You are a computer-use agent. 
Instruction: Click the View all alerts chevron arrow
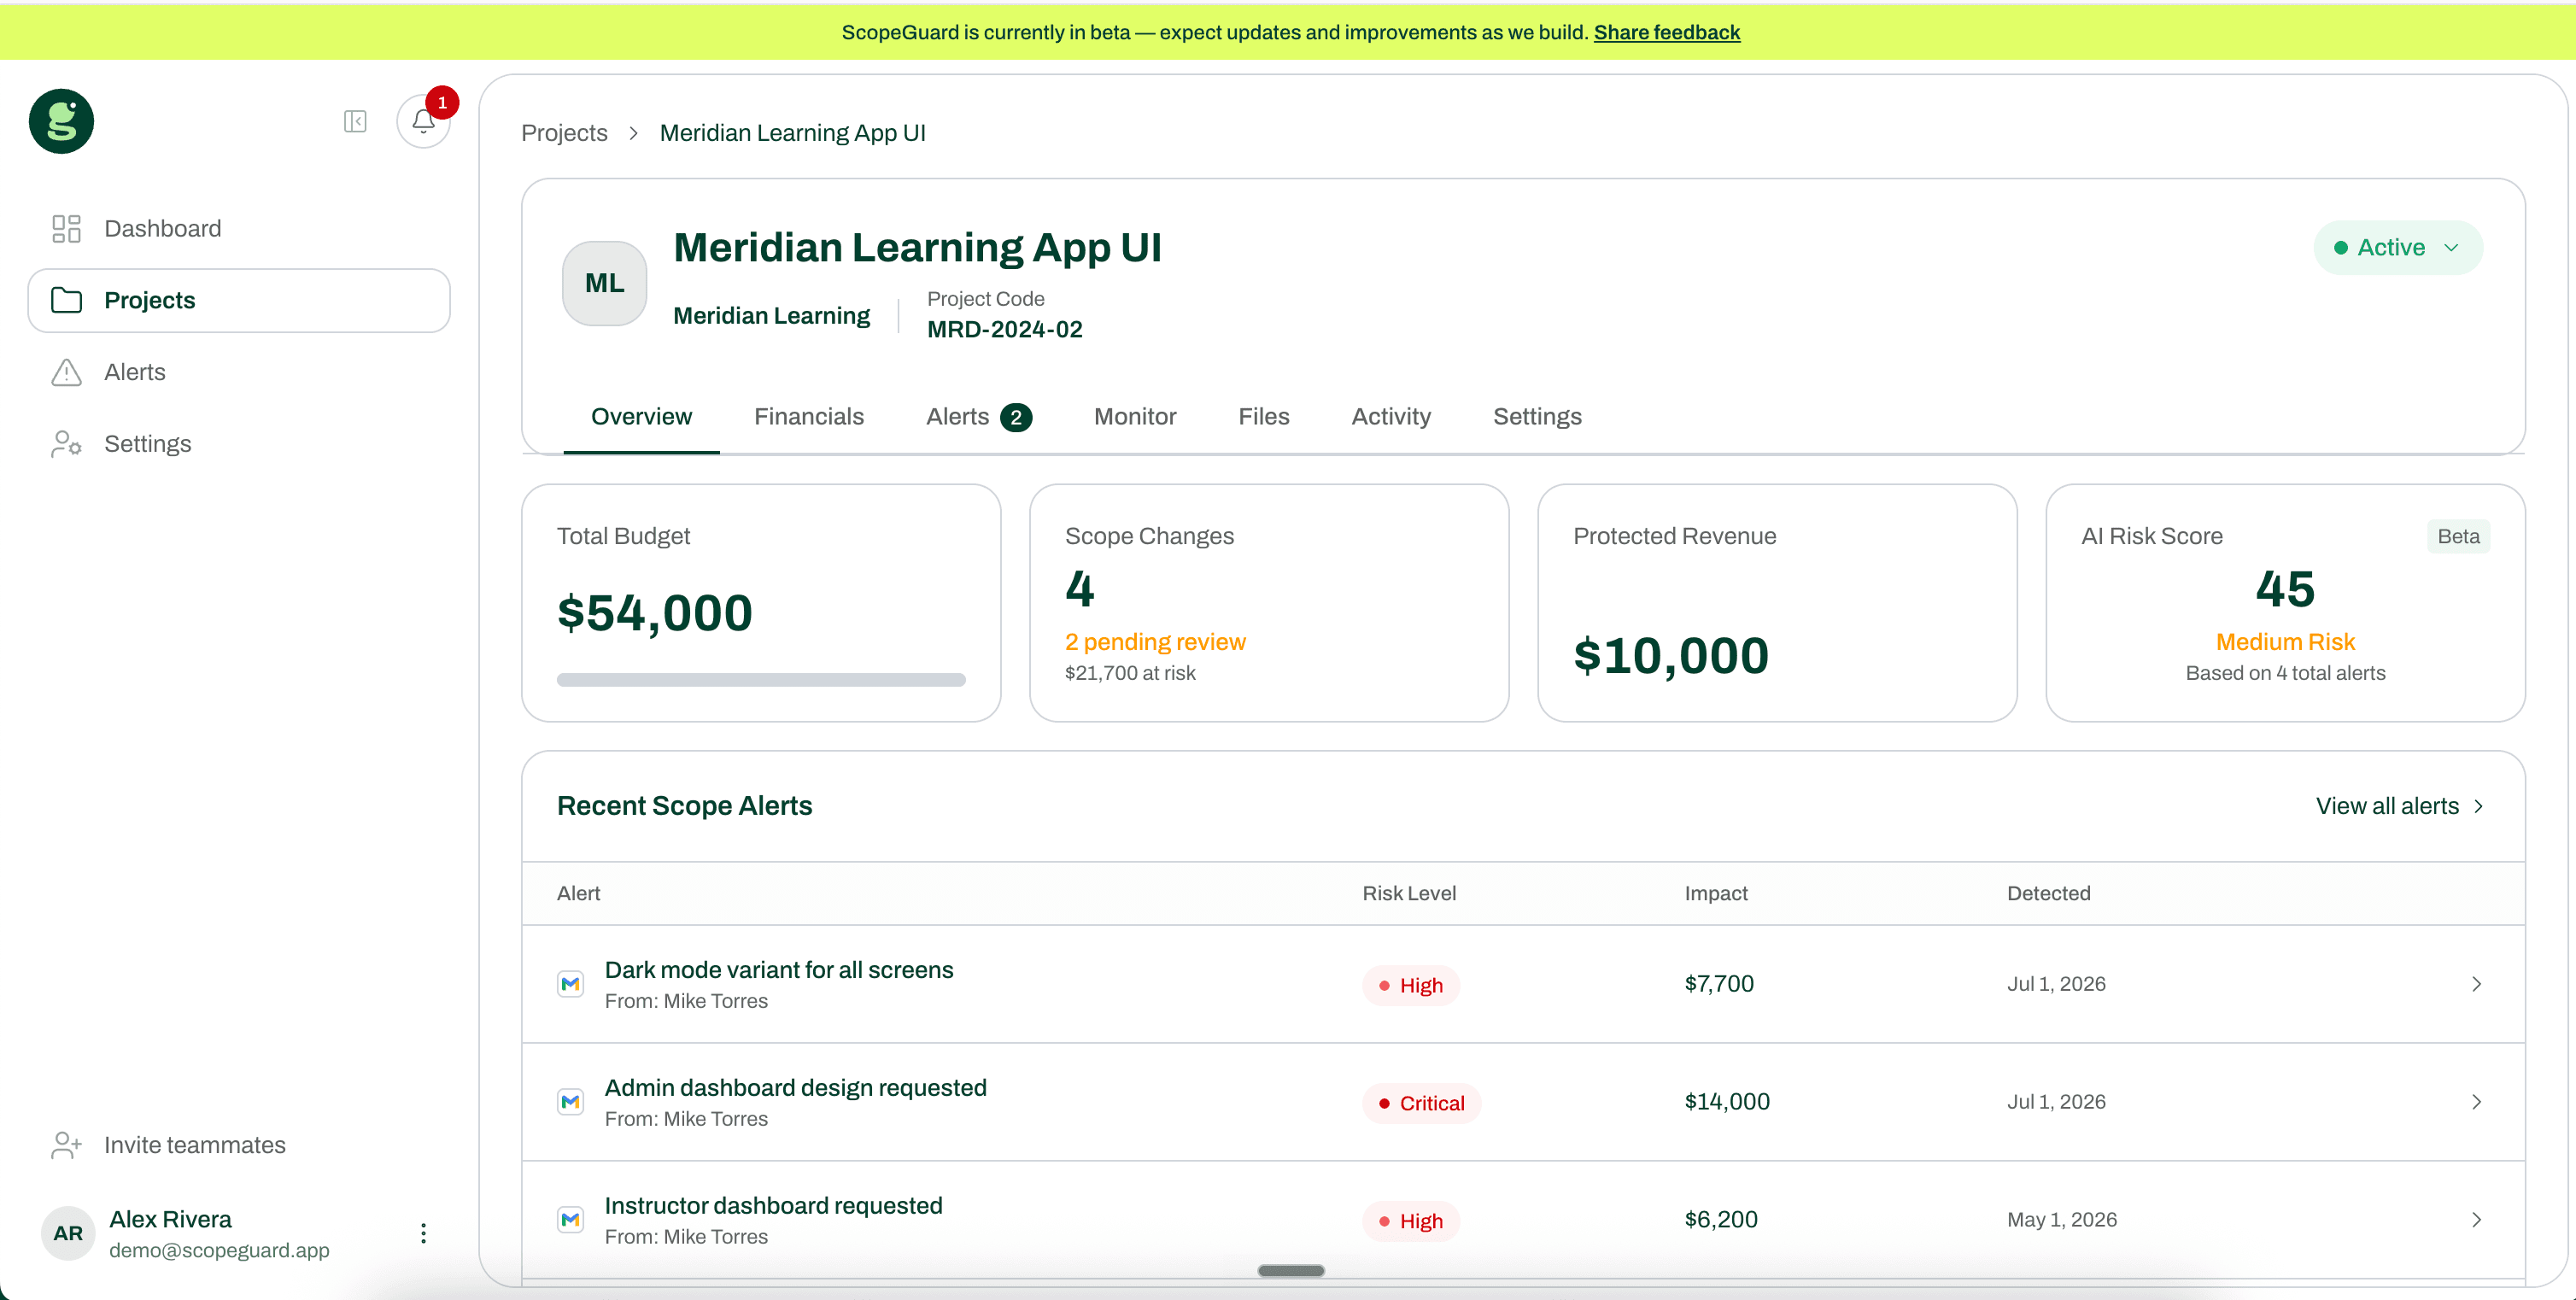pos(2478,806)
